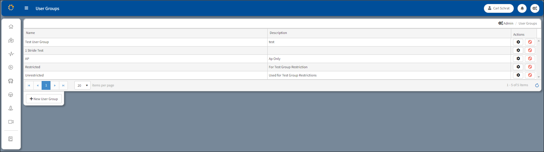Open the reports book icon in sidebar
The width and height of the screenshot is (544, 152).
pyautogui.click(x=11, y=139)
